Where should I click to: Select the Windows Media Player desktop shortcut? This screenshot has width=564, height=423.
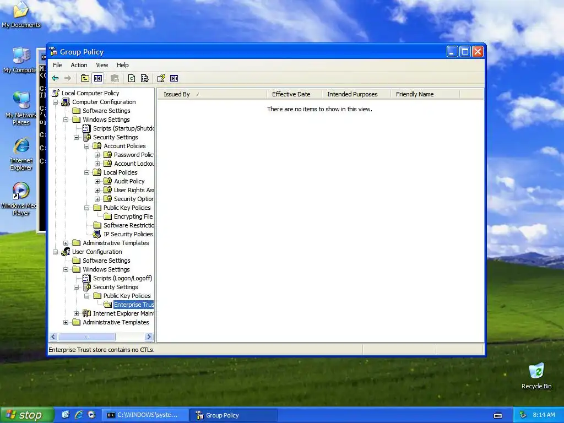pos(20,199)
